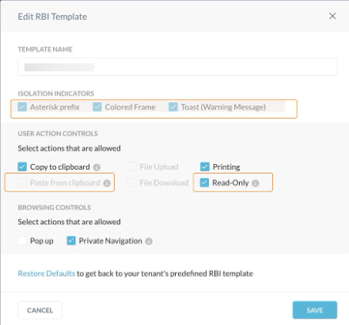Check the File Download checkbox
This screenshot has width=349, height=325.
(x=132, y=182)
